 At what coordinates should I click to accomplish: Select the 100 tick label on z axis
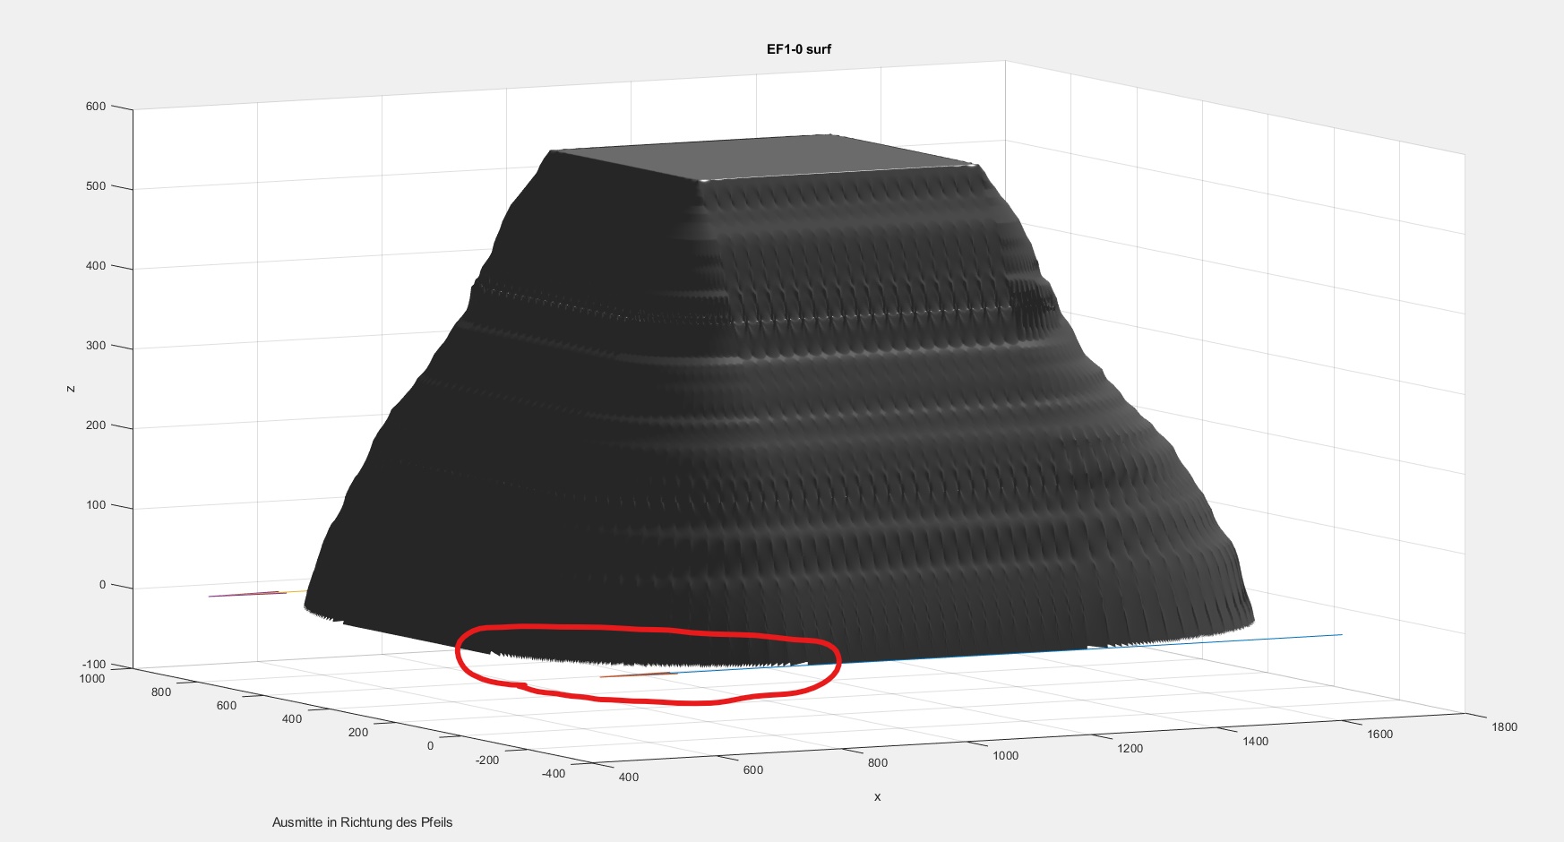click(95, 505)
